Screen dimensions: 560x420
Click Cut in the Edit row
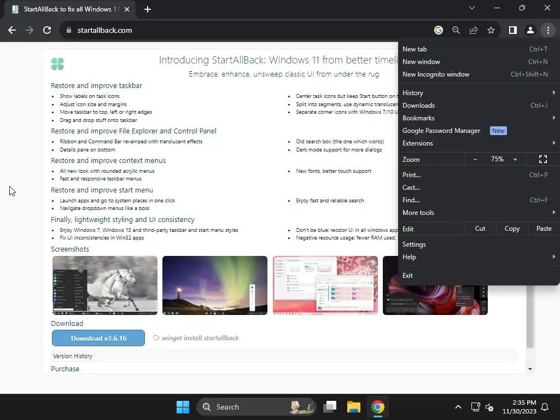pos(480,229)
